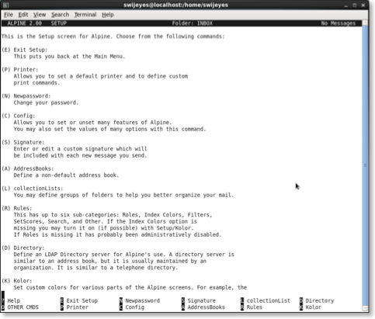Image resolution: width=375 pixels, height=319 pixels.
Task: Click the scrollbar up arrow
Action: pyautogui.click(x=365, y=23)
